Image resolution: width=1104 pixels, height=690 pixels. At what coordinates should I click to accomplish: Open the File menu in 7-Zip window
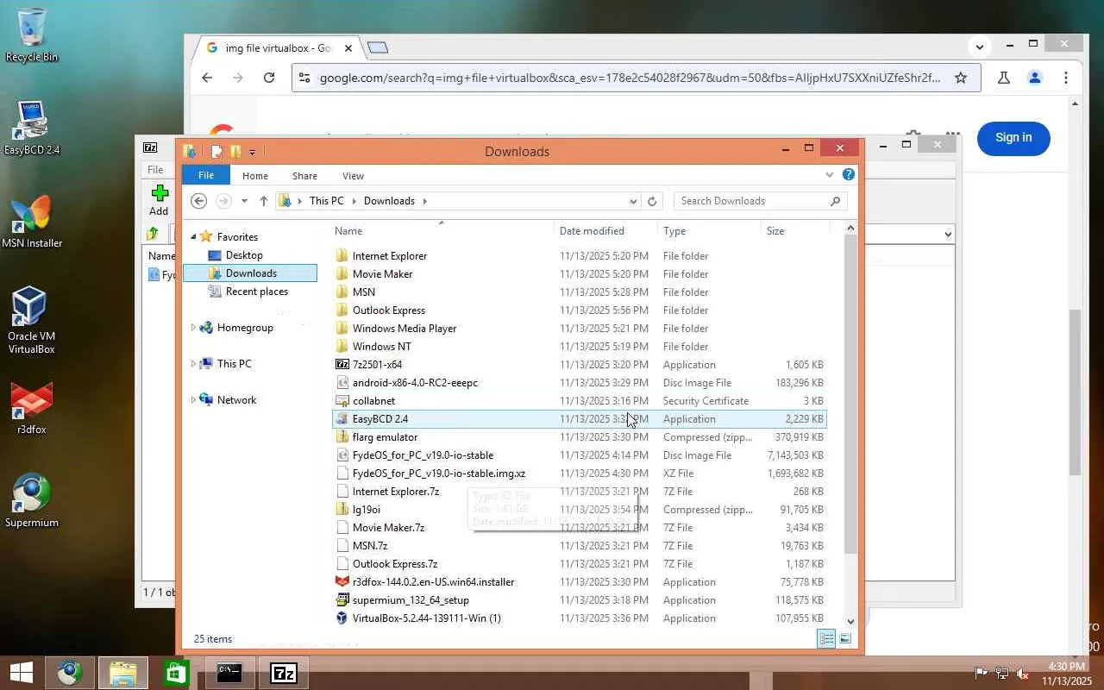(x=155, y=170)
